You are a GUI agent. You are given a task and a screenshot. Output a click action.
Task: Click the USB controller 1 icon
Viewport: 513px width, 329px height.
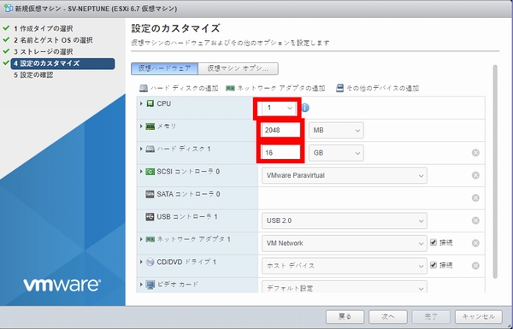(150, 217)
